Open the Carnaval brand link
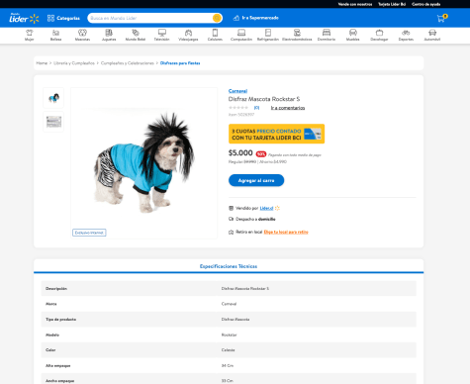Image resolution: width=470 pixels, height=384 pixels. coord(237,91)
